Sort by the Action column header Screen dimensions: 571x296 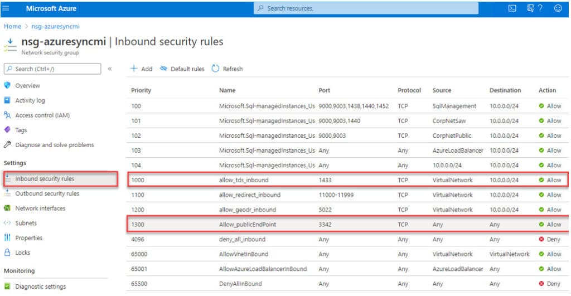(547, 90)
